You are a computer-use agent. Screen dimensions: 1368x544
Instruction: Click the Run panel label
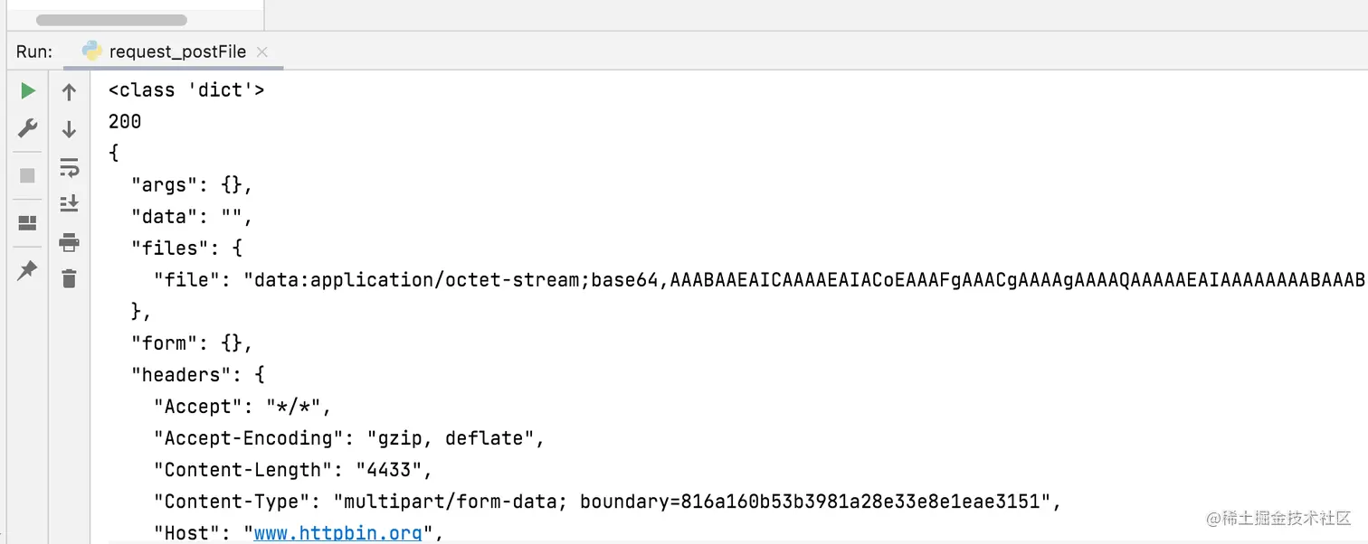click(x=34, y=52)
